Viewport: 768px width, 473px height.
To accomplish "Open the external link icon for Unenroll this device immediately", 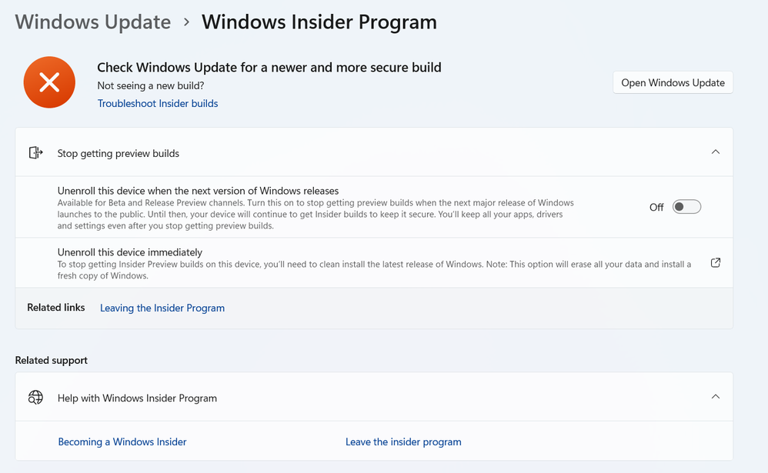I will tap(715, 262).
